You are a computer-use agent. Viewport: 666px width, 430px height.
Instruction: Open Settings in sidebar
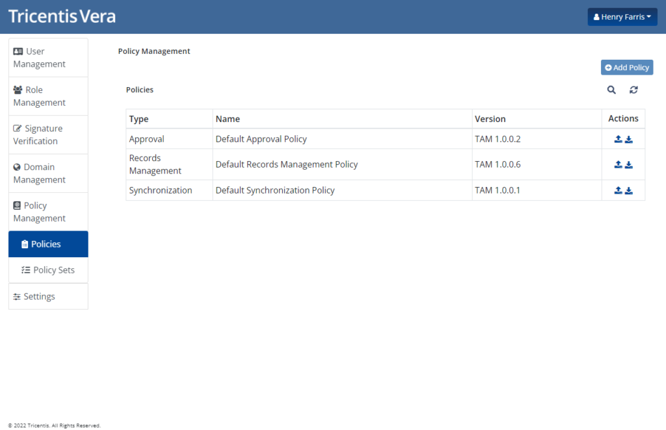coord(48,296)
